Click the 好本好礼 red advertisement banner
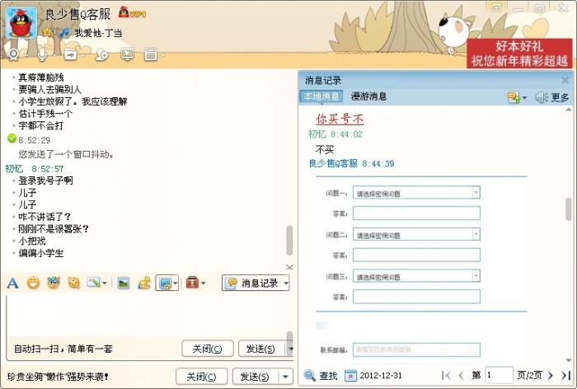577x389 pixels. click(x=519, y=54)
